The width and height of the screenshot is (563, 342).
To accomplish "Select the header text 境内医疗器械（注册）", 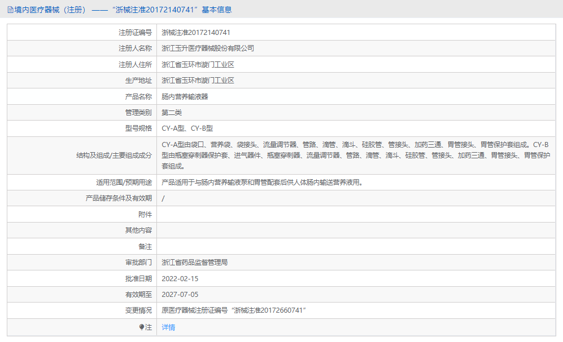I will click(51, 10).
